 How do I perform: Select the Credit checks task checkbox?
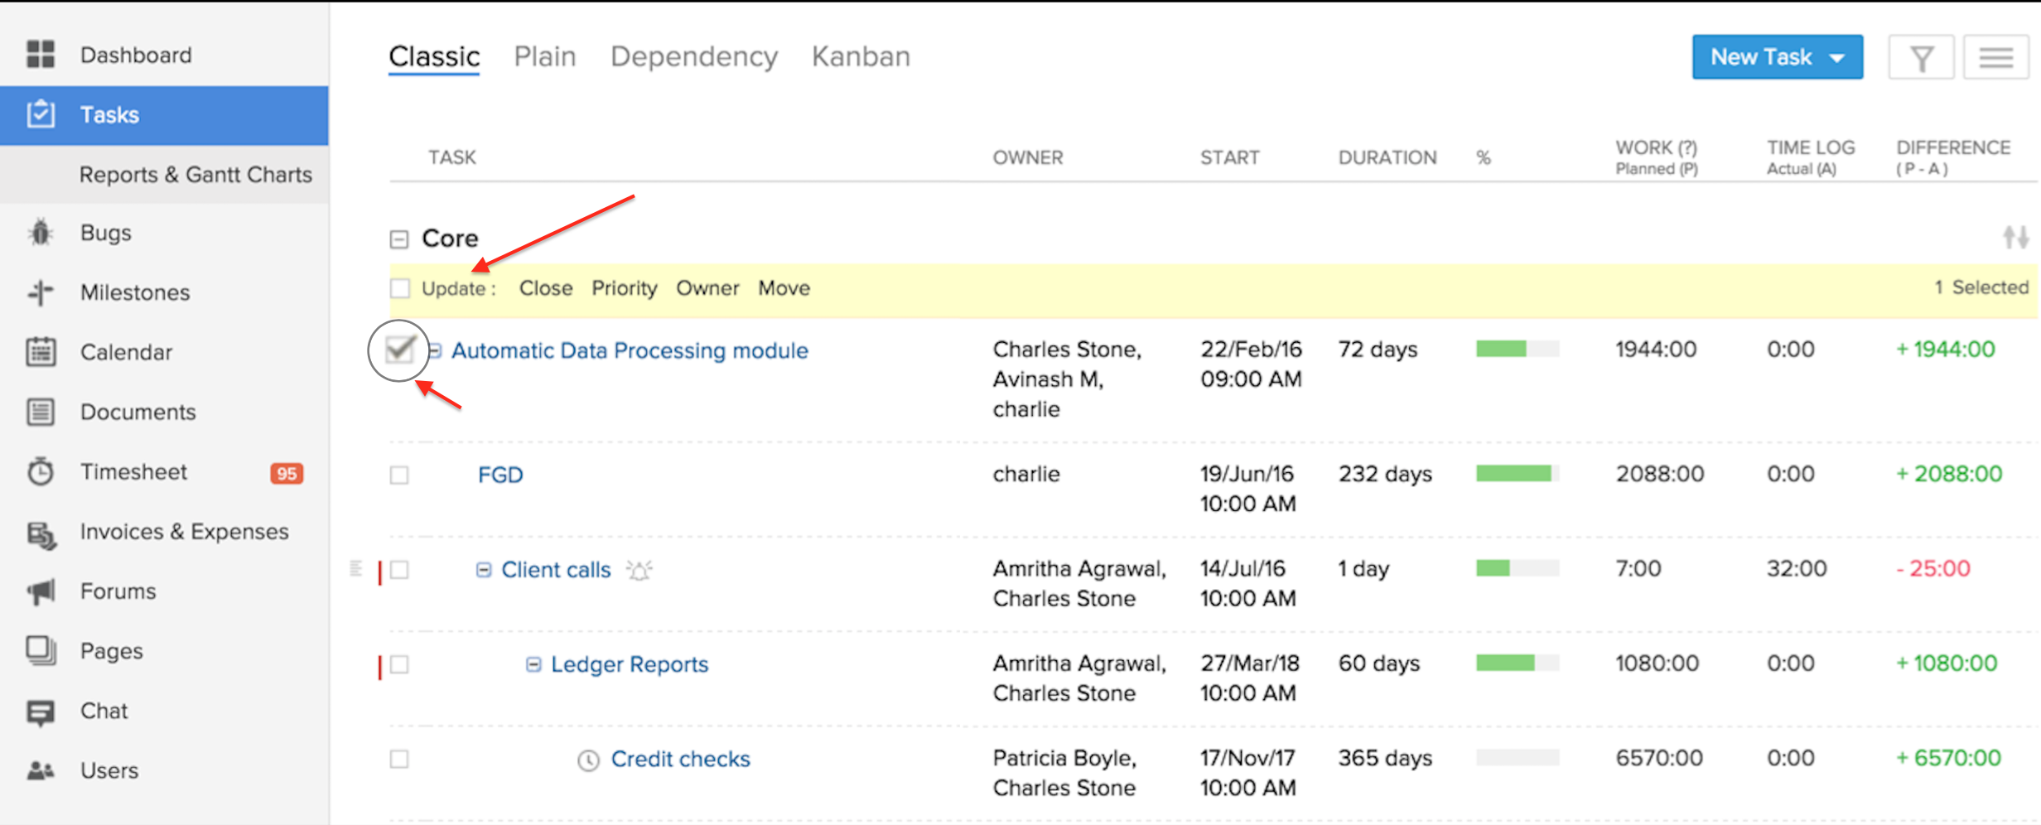pos(399,759)
